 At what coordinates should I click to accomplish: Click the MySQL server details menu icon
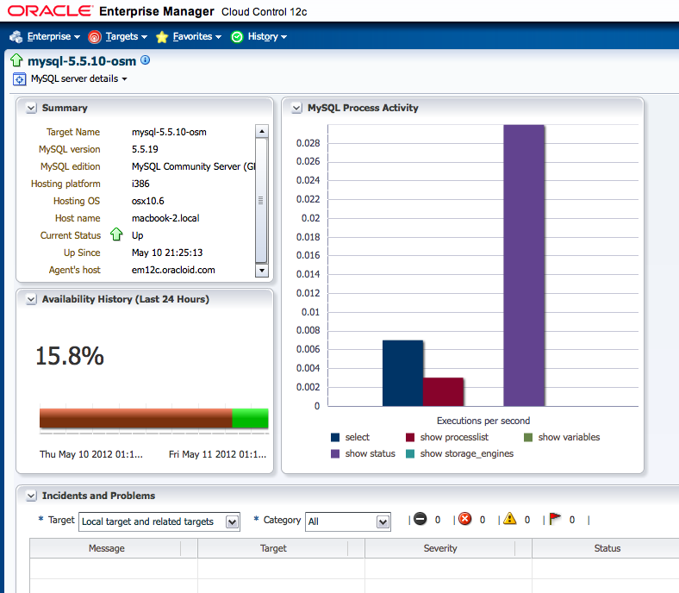[19, 79]
